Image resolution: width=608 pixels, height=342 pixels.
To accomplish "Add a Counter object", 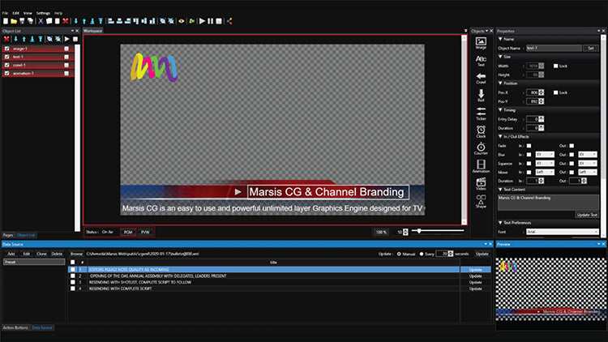I will (x=481, y=147).
